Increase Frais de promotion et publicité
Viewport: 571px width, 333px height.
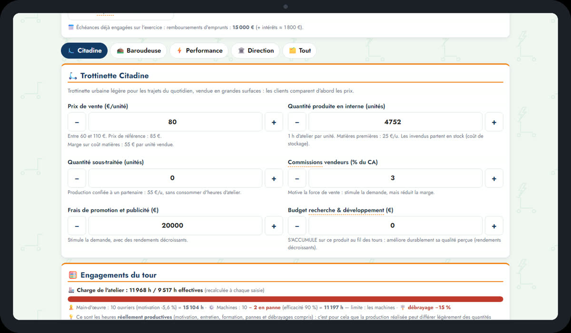click(x=274, y=226)
